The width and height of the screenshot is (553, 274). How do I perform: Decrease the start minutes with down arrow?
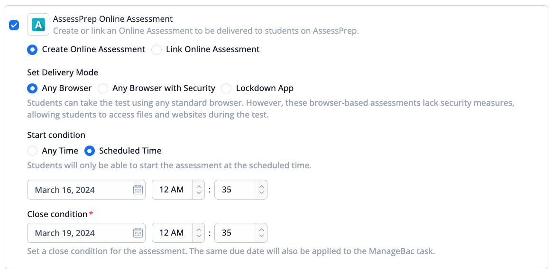261,193
